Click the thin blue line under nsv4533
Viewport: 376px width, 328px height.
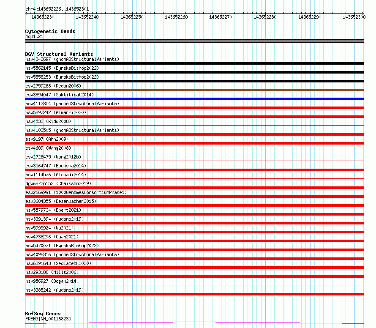pyautogui.click(x=194, y=125)
